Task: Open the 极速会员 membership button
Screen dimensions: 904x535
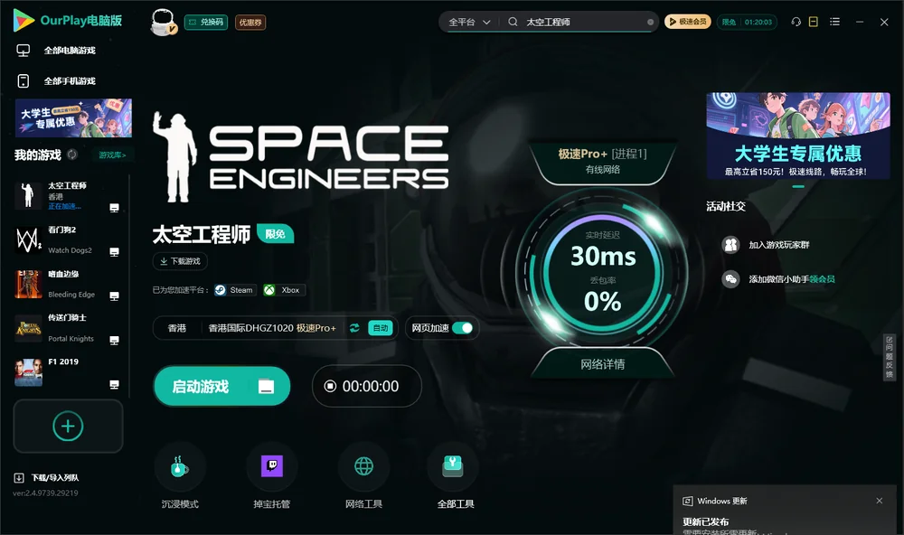Action: pyautogui.click(x=688, y=22)
